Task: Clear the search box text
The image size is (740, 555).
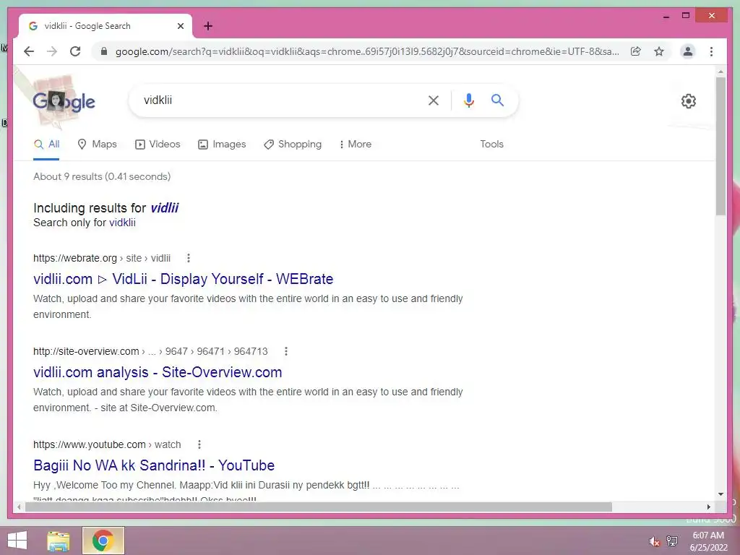Action: 434,100
